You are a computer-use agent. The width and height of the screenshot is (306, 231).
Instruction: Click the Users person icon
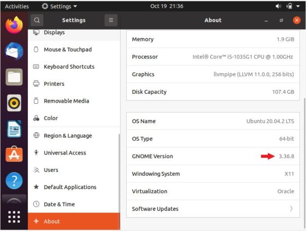36,170
